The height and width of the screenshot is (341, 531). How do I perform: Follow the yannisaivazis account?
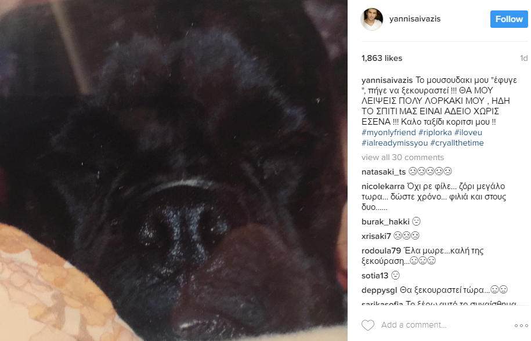(509, 19)
